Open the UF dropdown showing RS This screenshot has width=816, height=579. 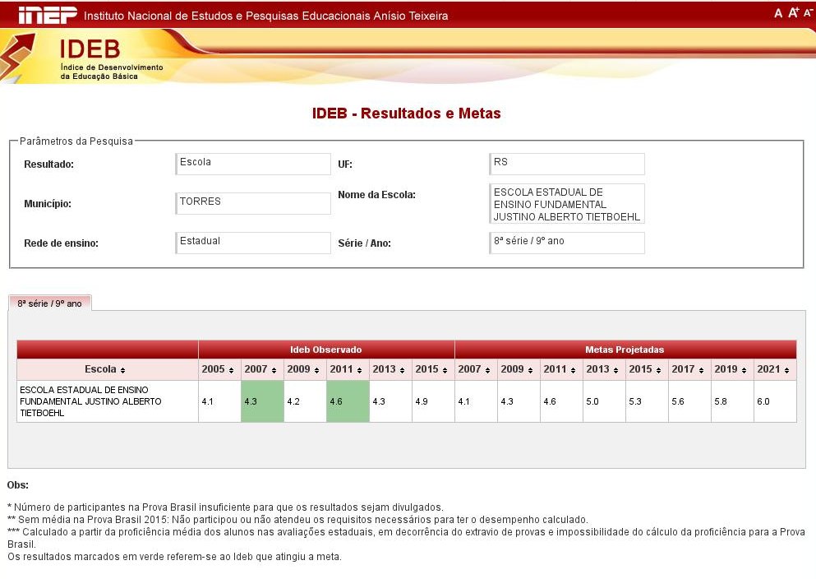(x=567, y=164)
